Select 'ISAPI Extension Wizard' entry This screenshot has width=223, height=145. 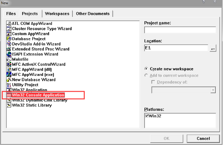point(35,54)
